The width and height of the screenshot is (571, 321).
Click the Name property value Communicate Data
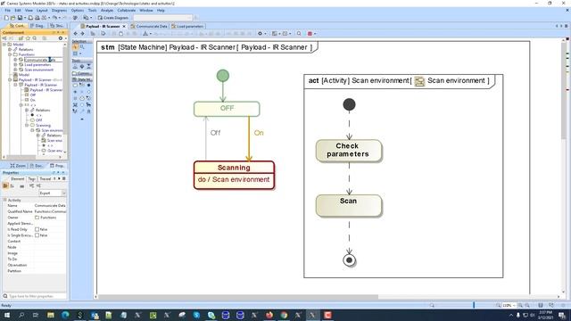50,206
